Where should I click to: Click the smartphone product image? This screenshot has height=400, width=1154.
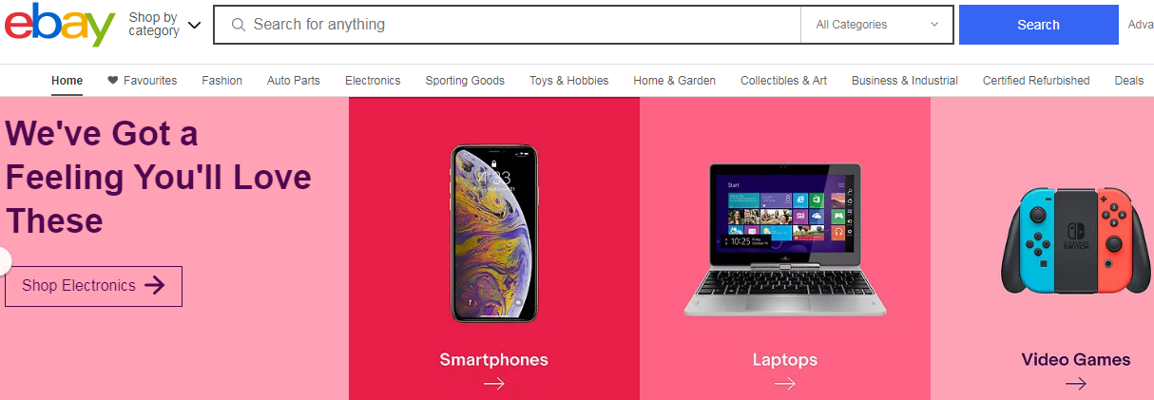493,233
